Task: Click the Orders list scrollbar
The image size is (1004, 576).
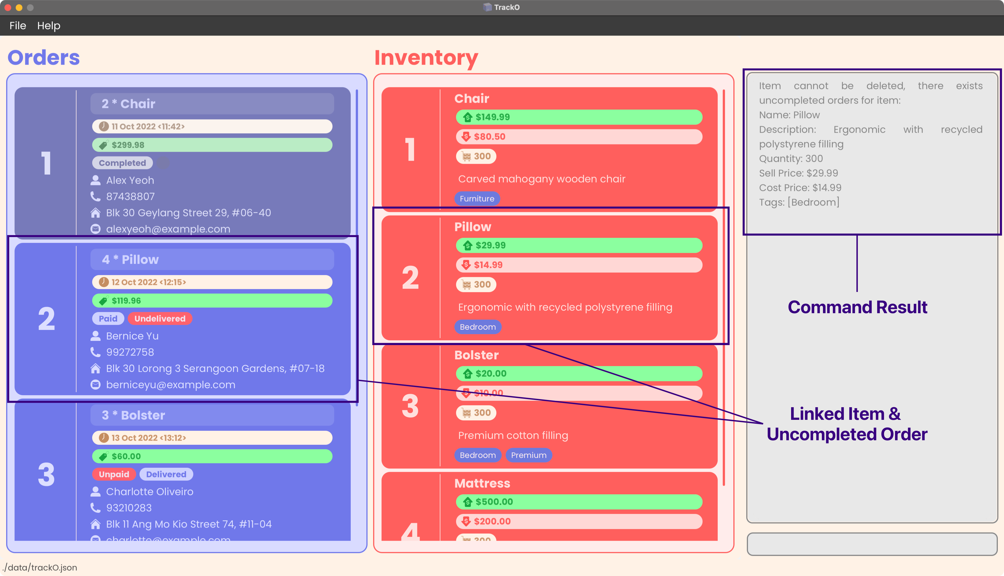Action: [x=357, y=248]
